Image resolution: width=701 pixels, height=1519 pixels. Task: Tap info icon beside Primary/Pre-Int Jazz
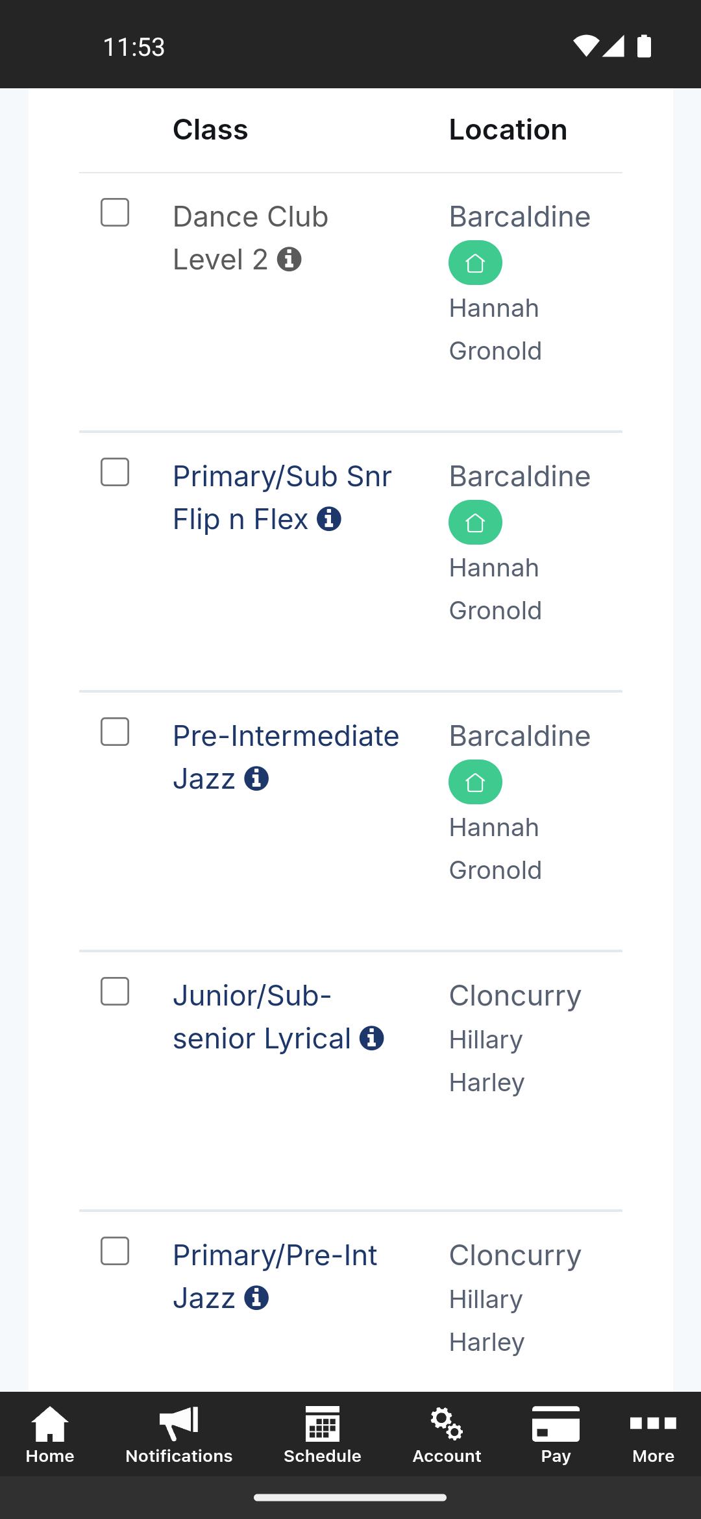point(256,1298)
